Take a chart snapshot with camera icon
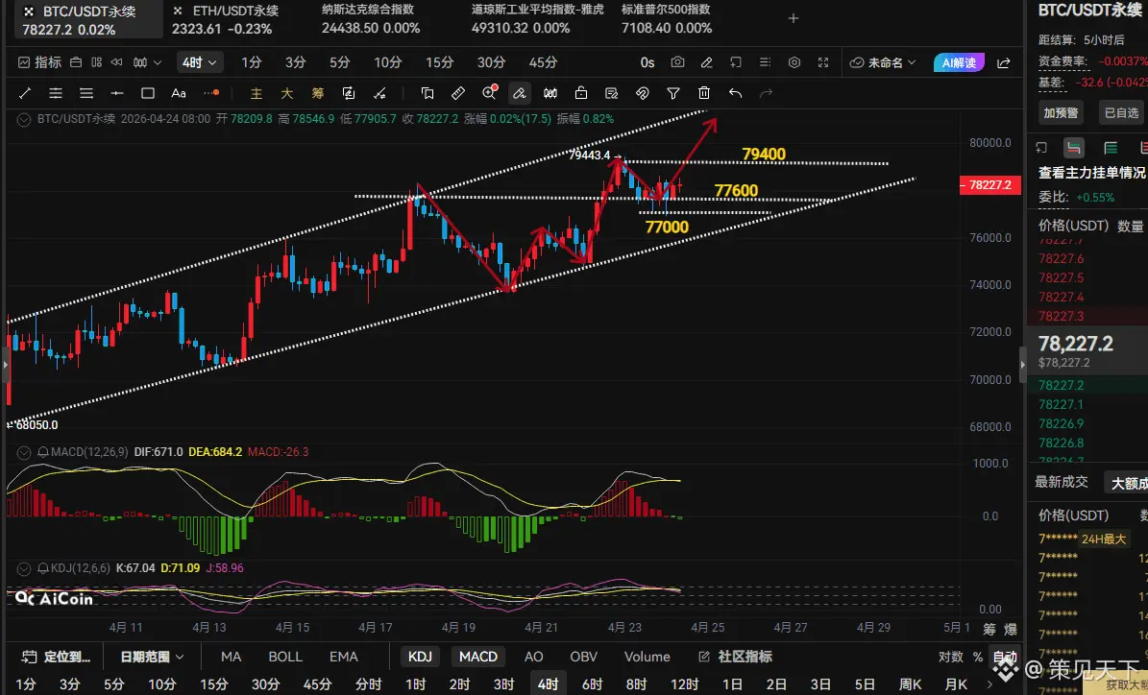Viewport: 1148px width, 695px height. coord(678,62)
